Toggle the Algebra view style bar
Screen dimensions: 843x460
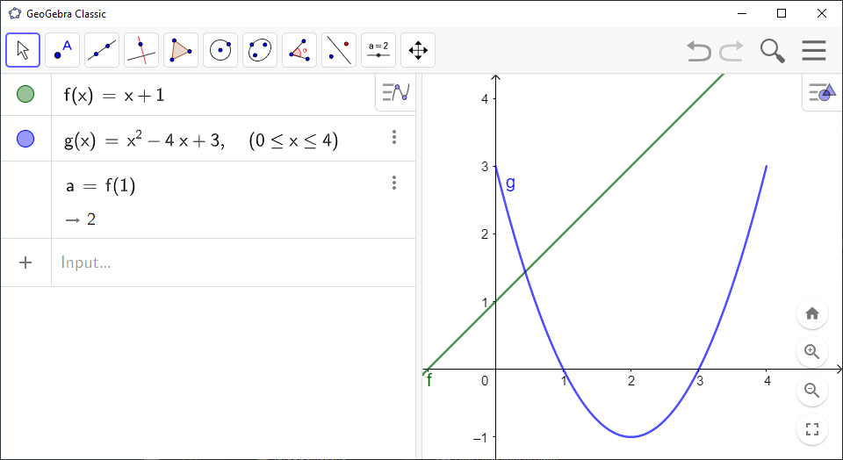pos(395,91)
